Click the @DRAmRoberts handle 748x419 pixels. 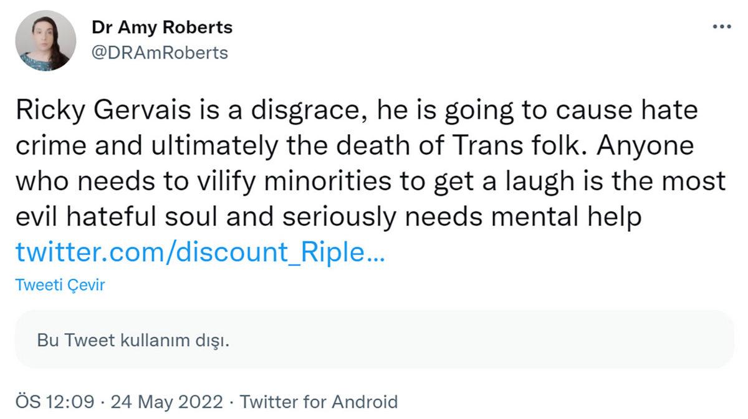click(160, 53)
